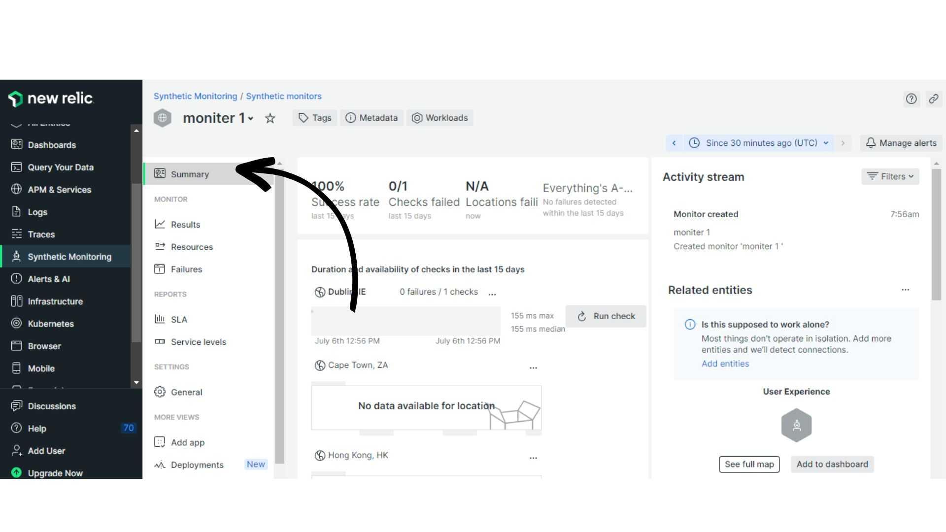The image size is (946, 532).
Task: Open the Metadata button
Action: pos(372,118)
